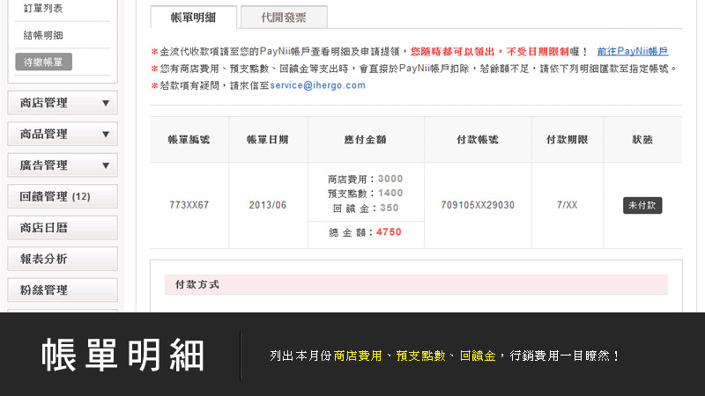Go to 商店日曆 in the sidebar
This screenshot has width=705, height=396.
pyautogui.click(x=62, y=228)
